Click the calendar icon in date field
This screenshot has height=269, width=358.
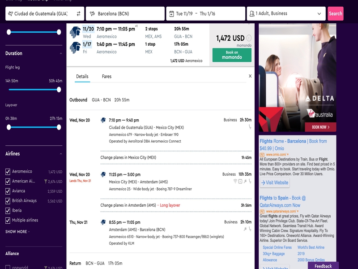pos(171,14)
